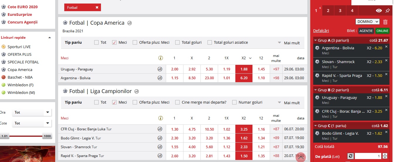Select the ONLINE bilet option
This screenshot has width=398, height=162.
tap(382, 31)
